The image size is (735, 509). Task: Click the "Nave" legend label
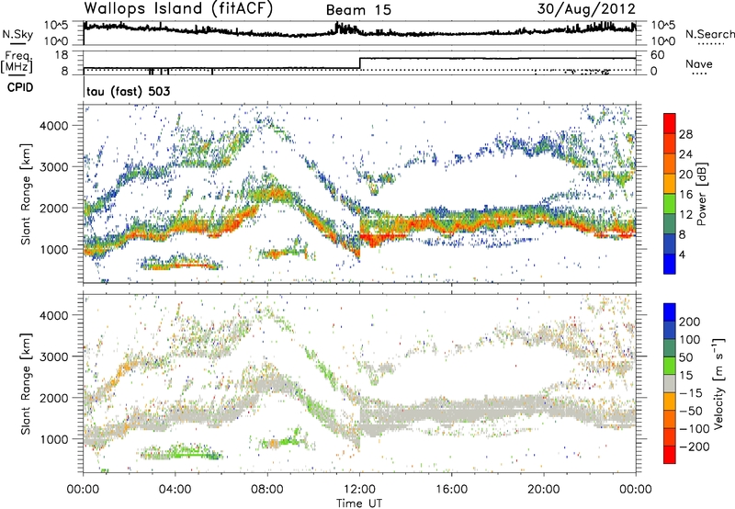coord(699,64)
